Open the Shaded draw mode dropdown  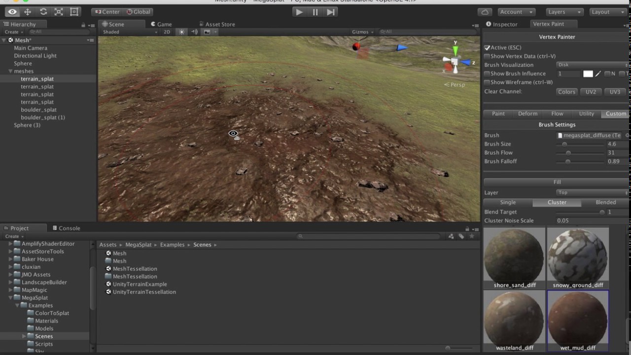129,32
